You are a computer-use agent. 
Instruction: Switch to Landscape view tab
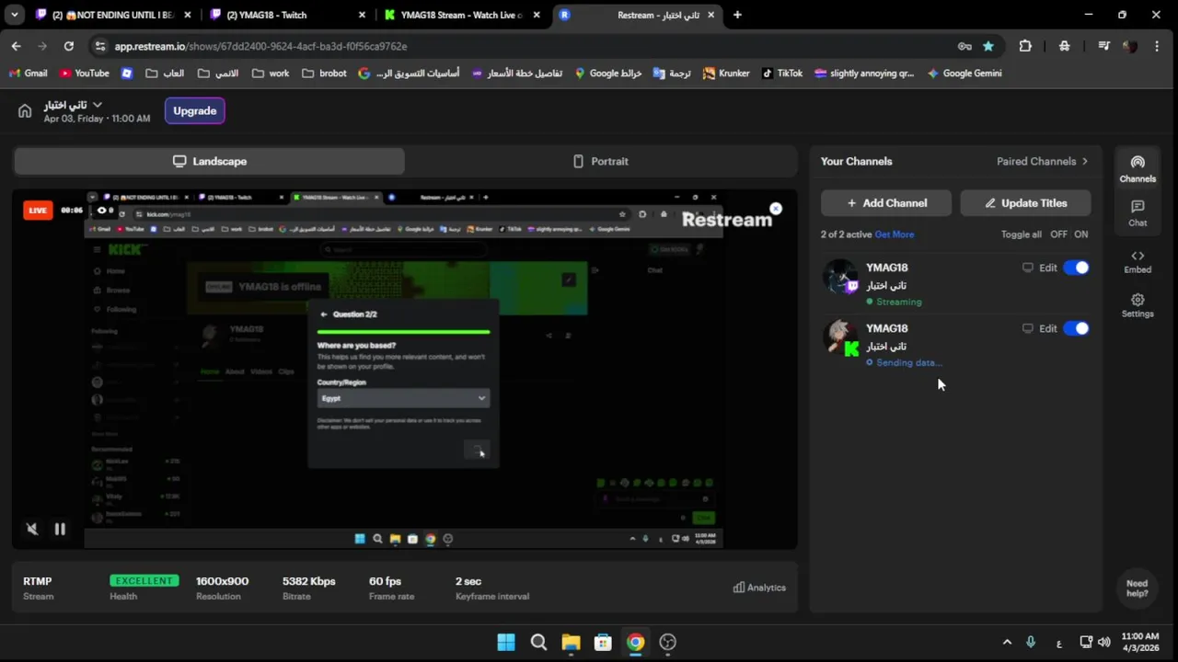click(209, 161)
